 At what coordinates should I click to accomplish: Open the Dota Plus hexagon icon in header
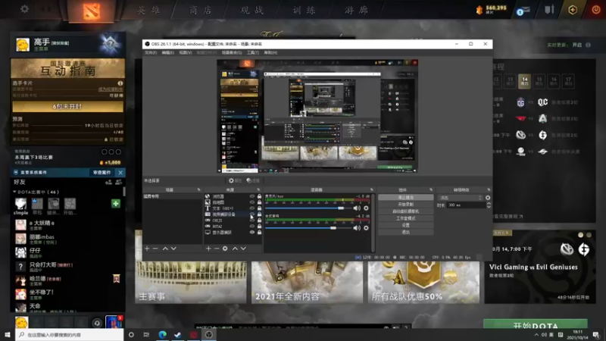point(573,10)
